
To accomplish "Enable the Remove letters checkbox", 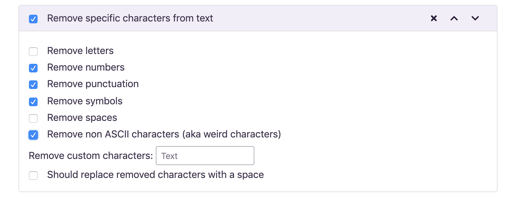I will click(x=33, y=51).
